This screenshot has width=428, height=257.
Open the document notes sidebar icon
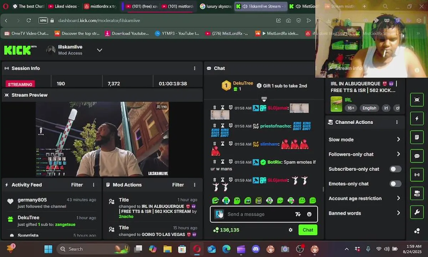click(x=417, y=137)
